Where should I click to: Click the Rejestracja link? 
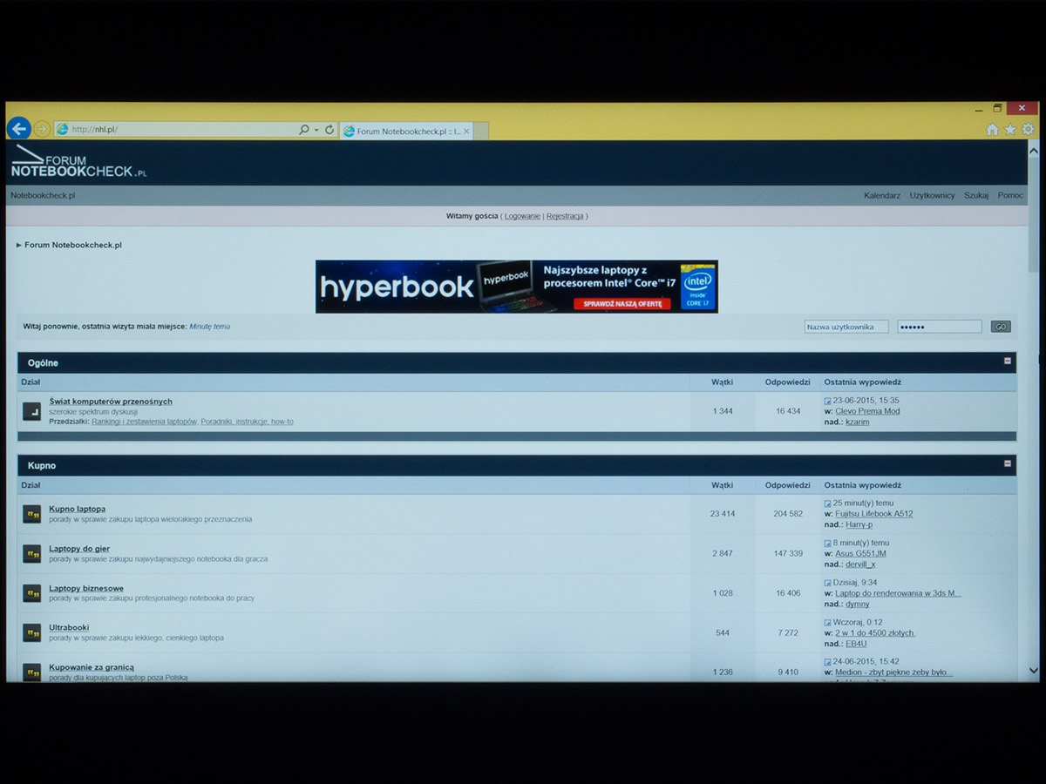coord(565,216)
